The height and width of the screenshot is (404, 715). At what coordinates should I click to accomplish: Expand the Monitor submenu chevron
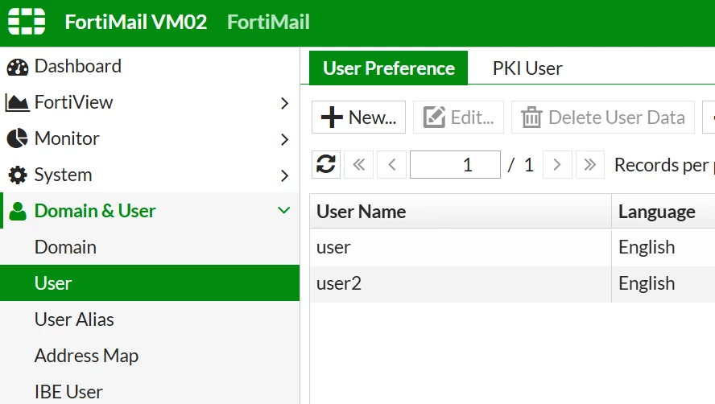tap(284, 139)
